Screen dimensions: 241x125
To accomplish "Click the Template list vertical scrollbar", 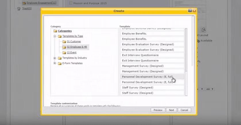I will (x=186, y=62).
